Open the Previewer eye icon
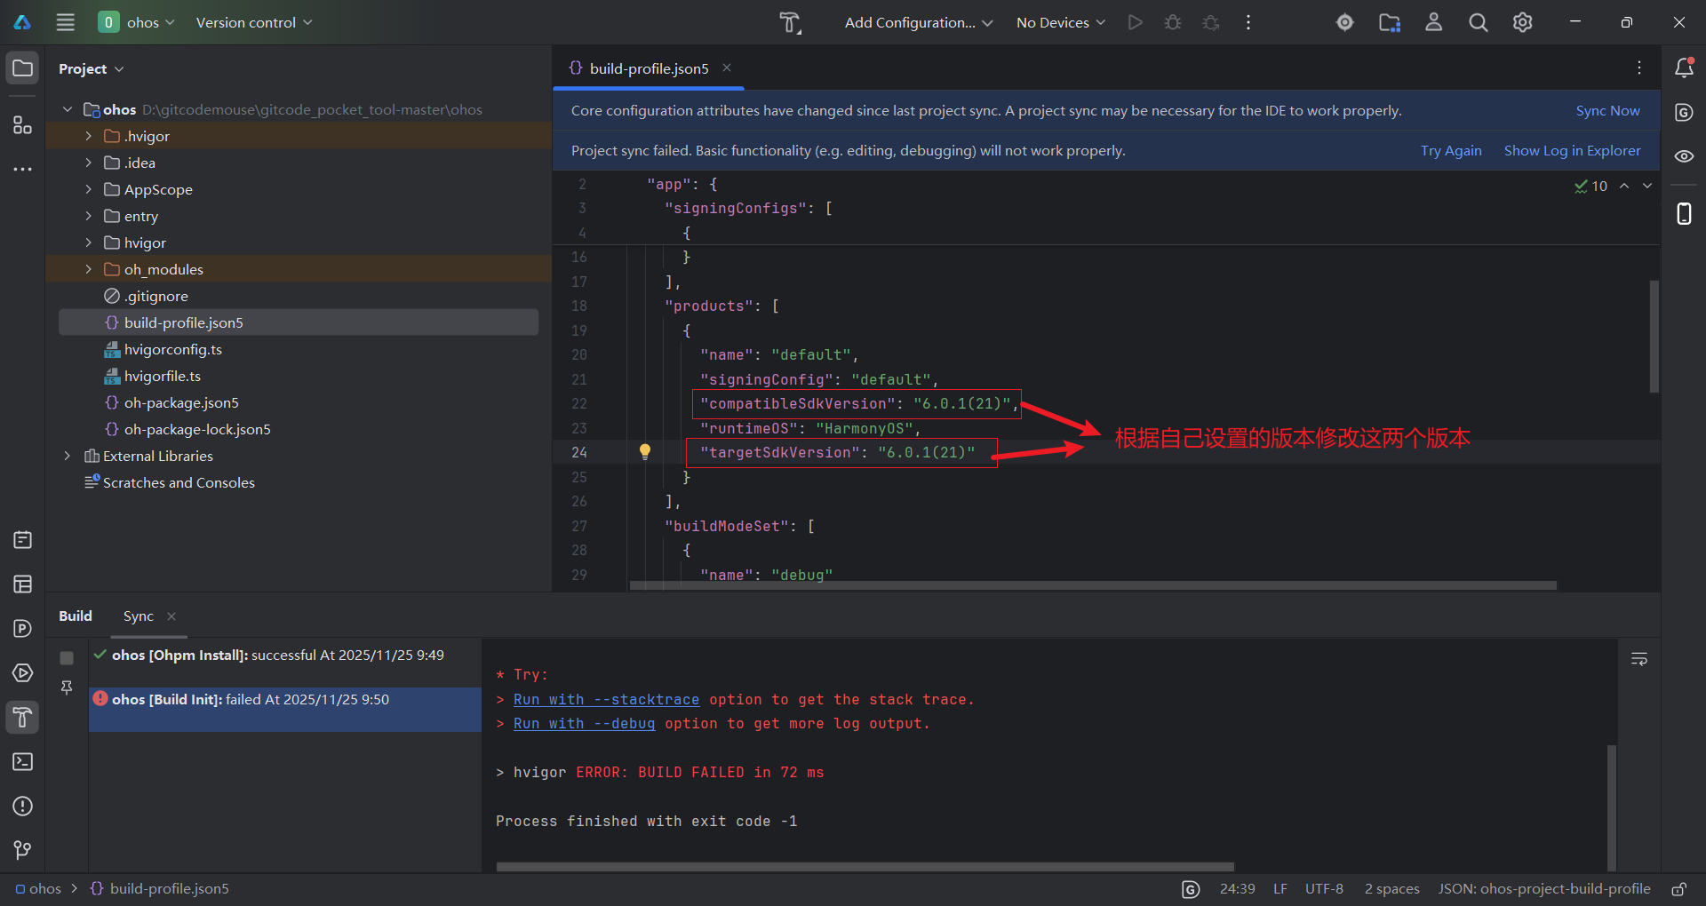 pos(1684,156)
